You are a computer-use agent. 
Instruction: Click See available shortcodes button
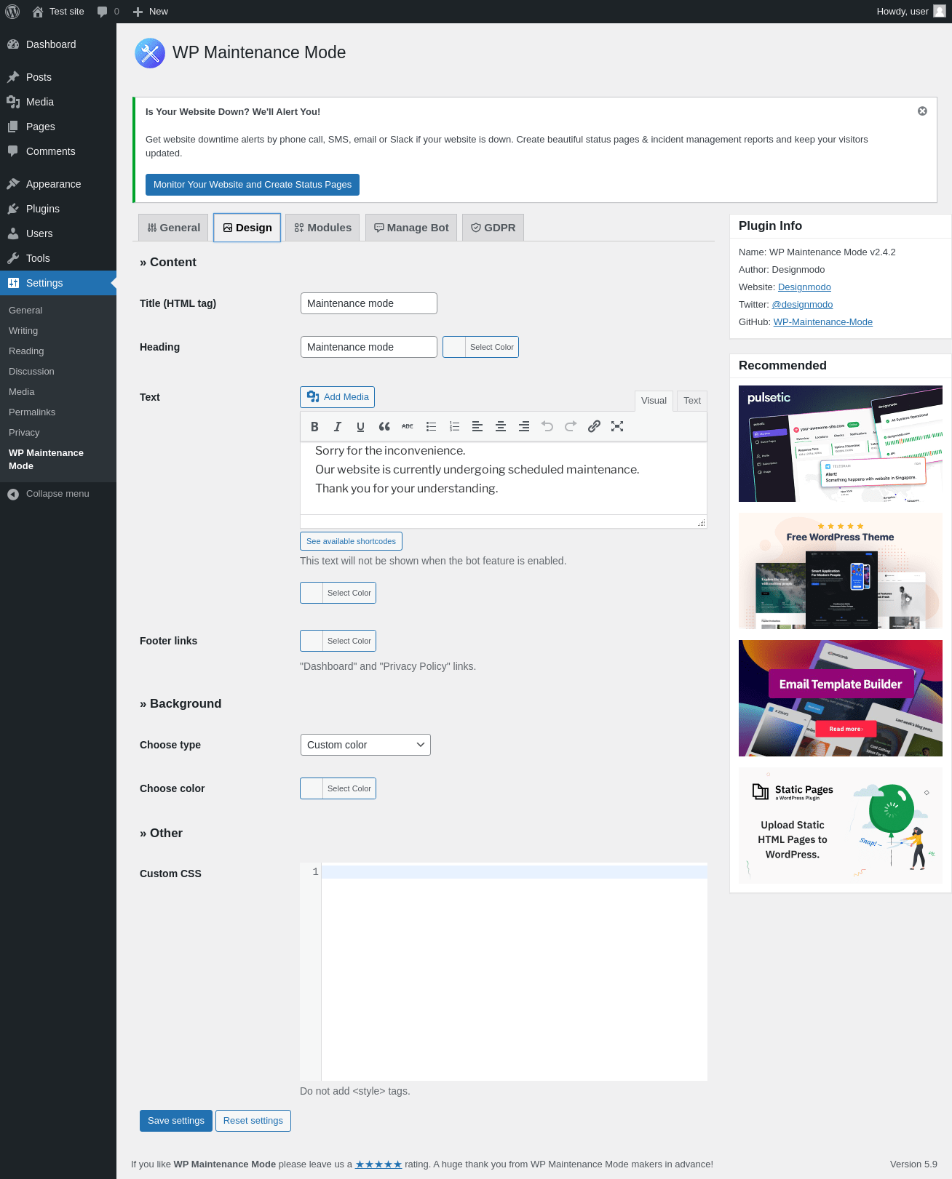pos(351,541)
